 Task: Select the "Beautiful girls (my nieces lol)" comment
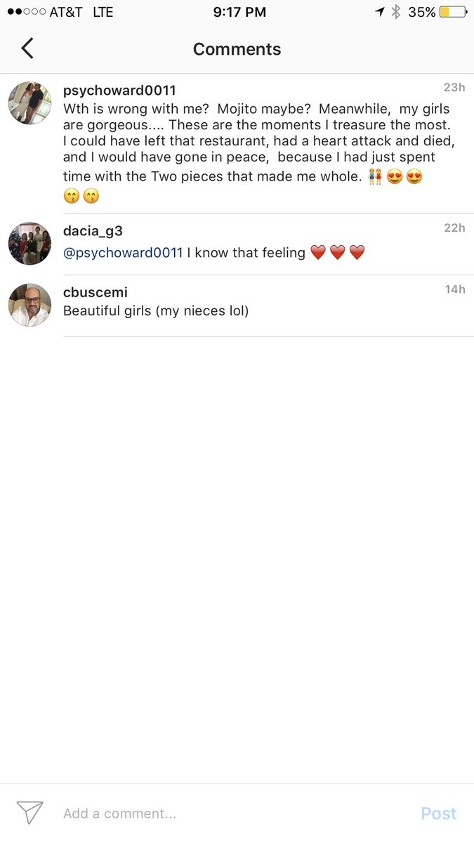point(156,311)
